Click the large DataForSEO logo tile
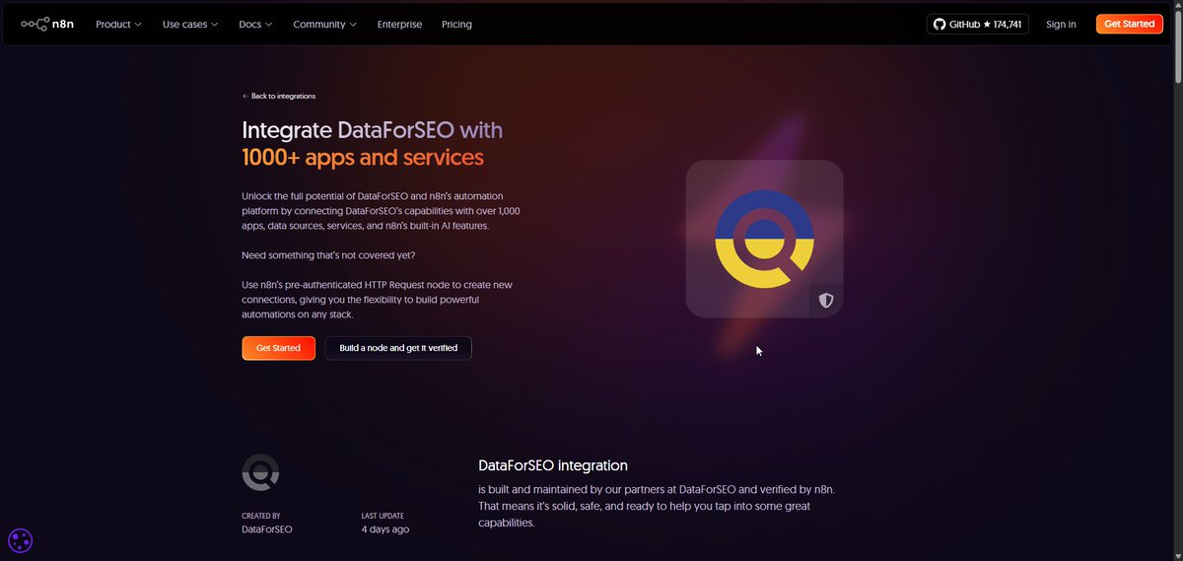This screenshot has height=561, width=1183. tap(764, 239)
